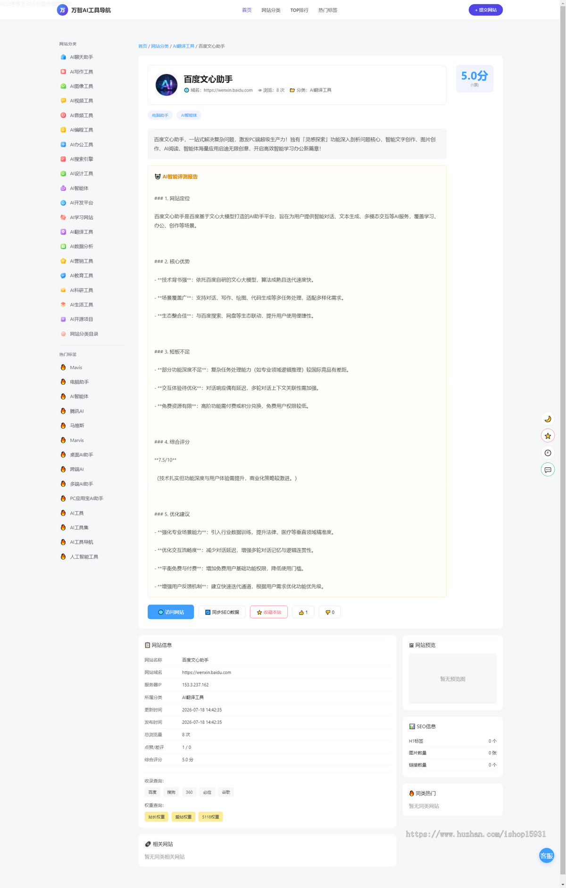The width and height of the screenshot is (566, 888).
Task: Click the flame icon beside Mavis tag
Action: click(63, 367)
